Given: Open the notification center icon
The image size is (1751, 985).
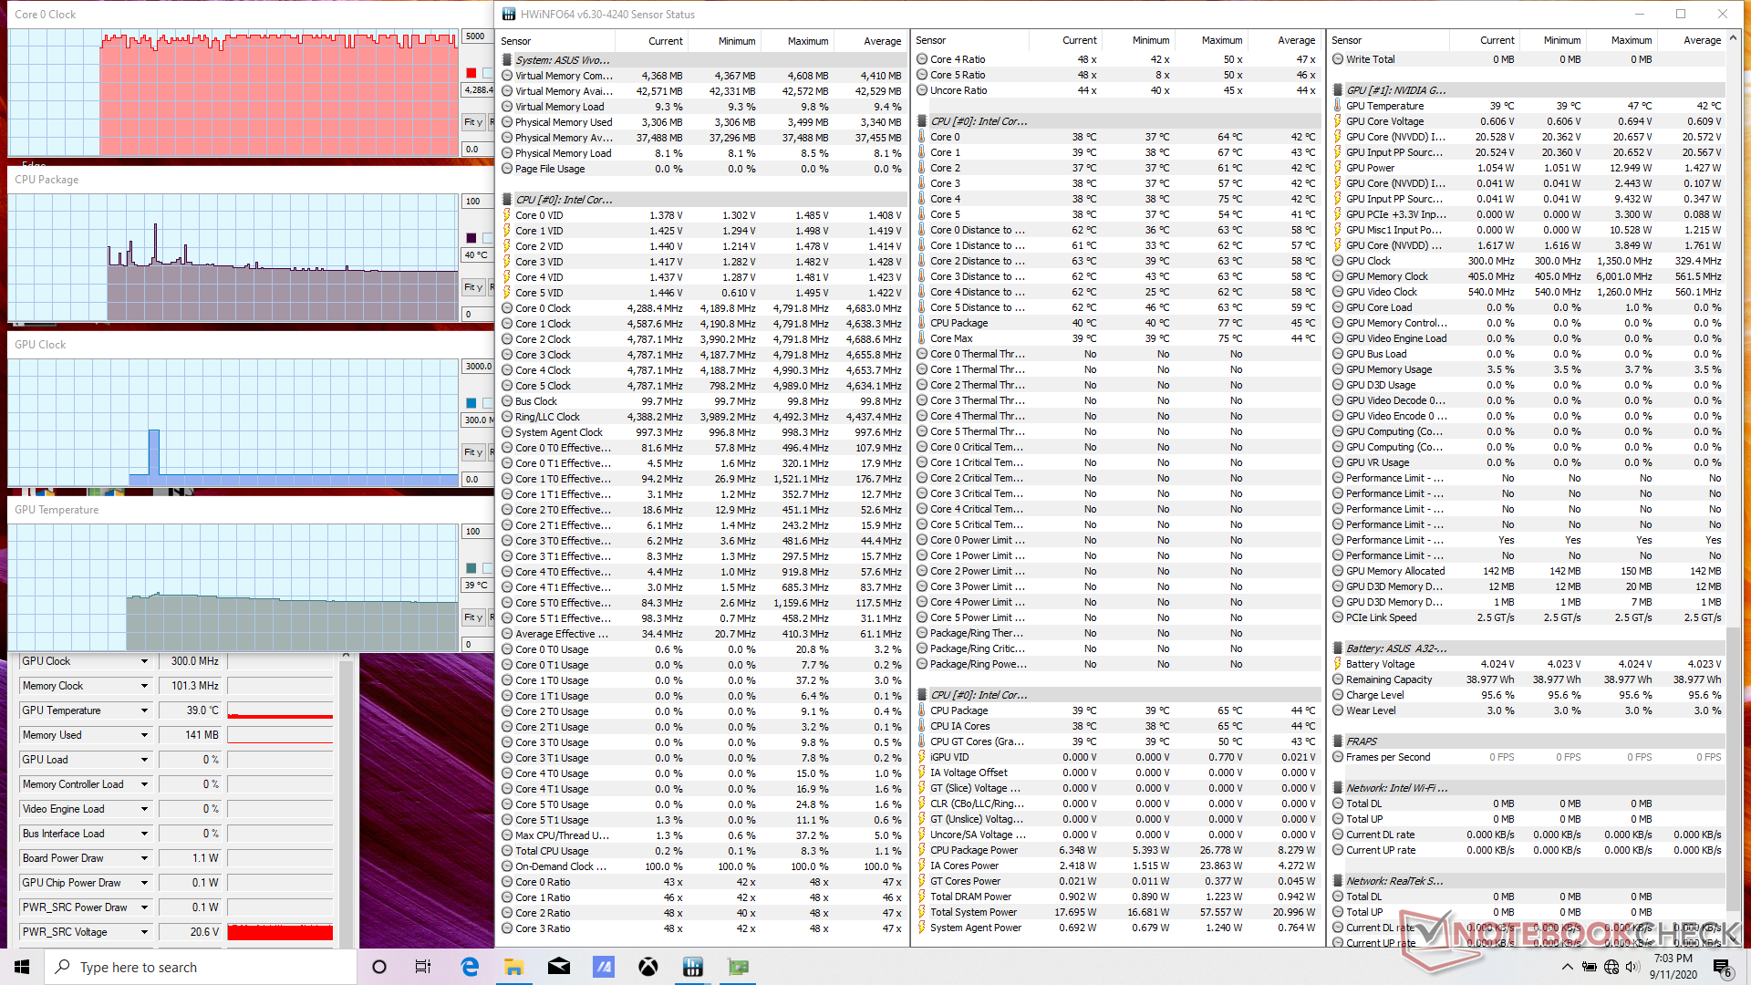Looking at the screenshot, I should point(1721,967).
